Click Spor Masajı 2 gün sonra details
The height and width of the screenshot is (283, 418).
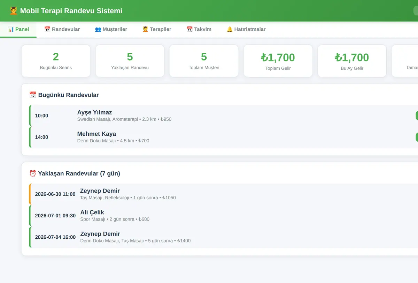115,219
